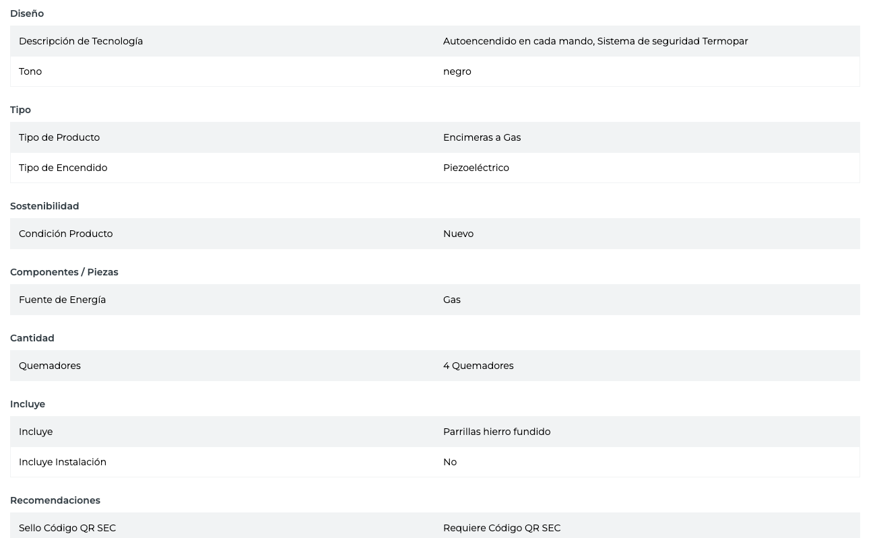Select the Descripción de Tecnología label
Viewport: 875px width, 538px height.
tap(81, 41)
